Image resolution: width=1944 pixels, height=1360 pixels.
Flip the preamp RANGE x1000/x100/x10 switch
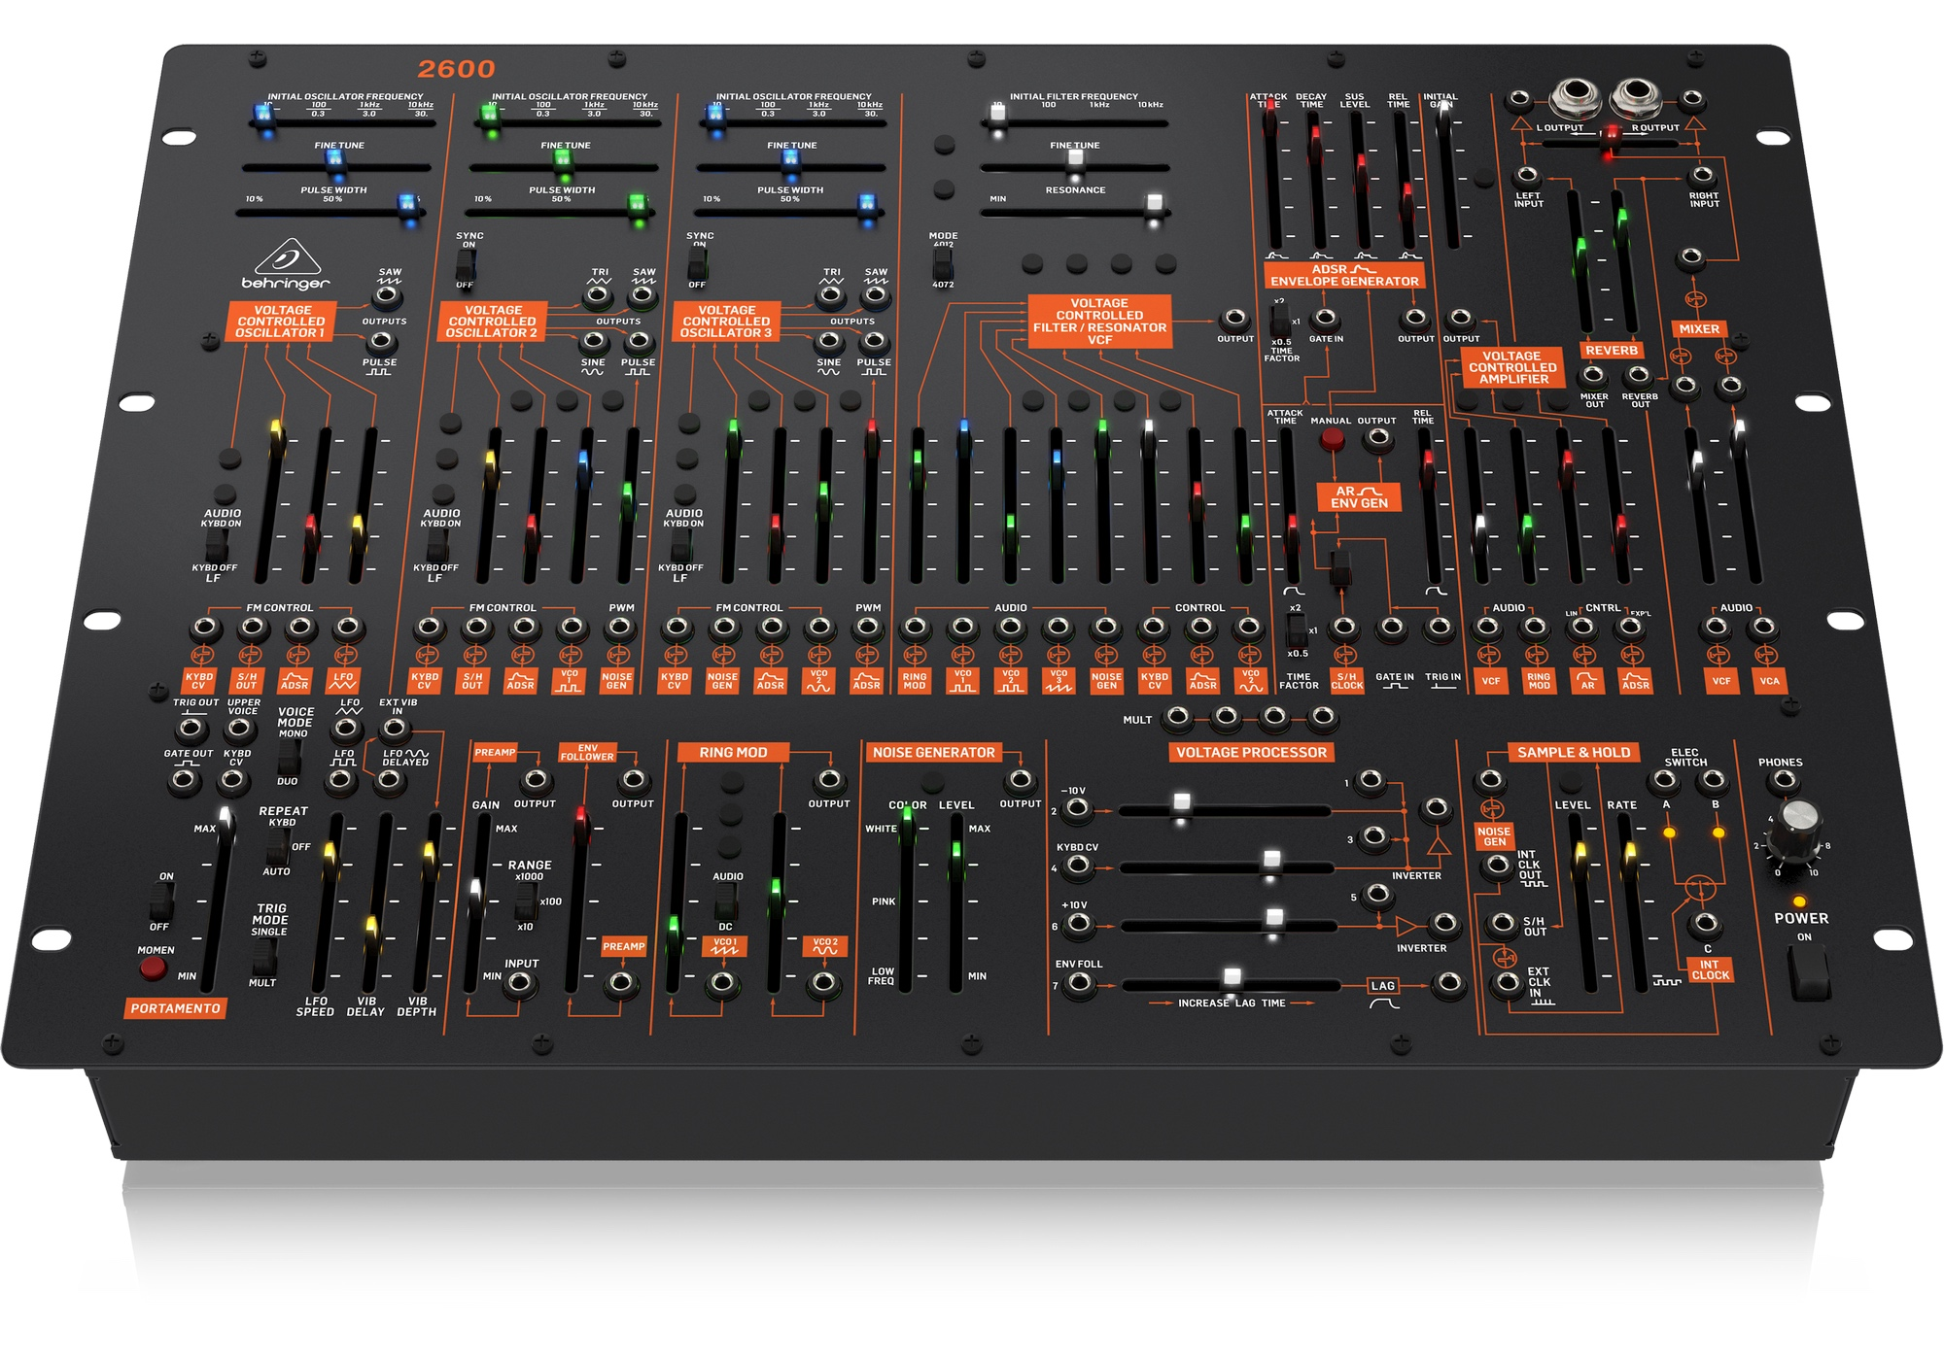click(x=525, y=903)
